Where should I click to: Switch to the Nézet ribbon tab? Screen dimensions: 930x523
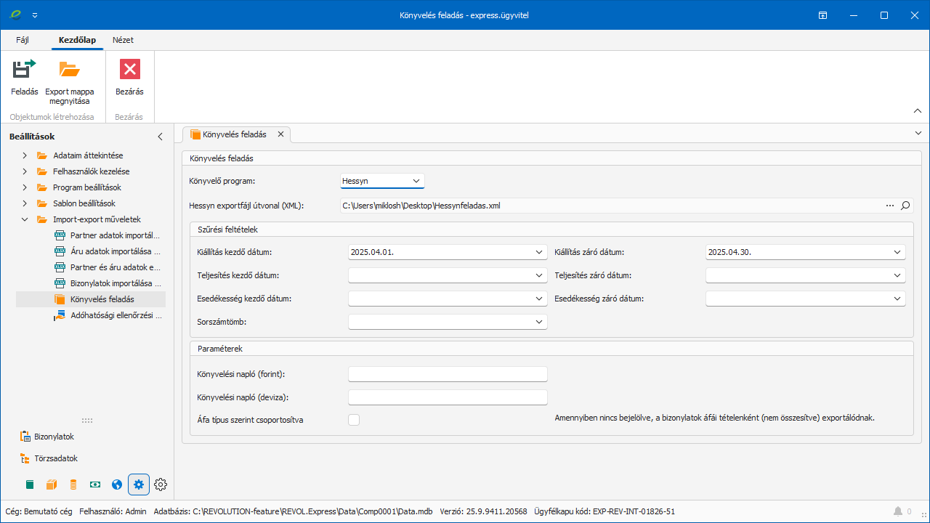coord(123,40)
